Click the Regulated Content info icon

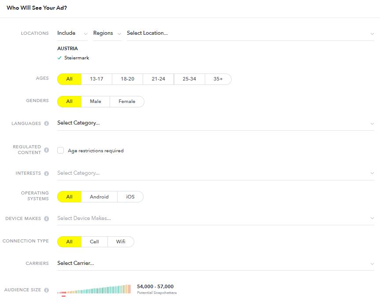point(47,150)
